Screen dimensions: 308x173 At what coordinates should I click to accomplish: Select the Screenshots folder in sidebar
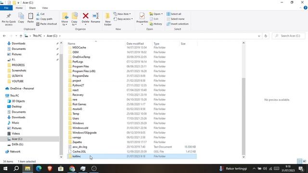[19, 71]
